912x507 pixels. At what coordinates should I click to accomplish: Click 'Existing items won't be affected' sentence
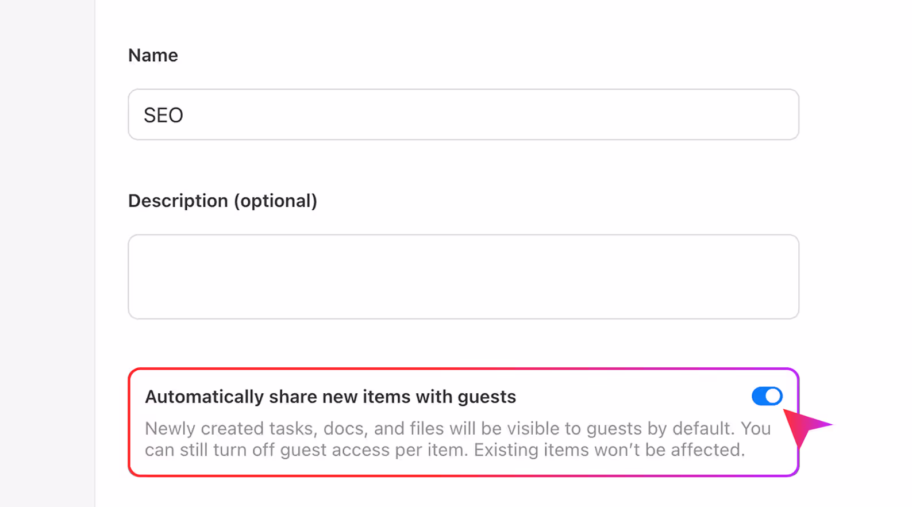[609, 450]
